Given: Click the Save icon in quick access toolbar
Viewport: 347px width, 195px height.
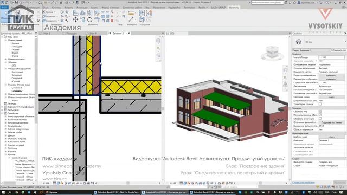Looking at the screenshot, I should (16, 2).
